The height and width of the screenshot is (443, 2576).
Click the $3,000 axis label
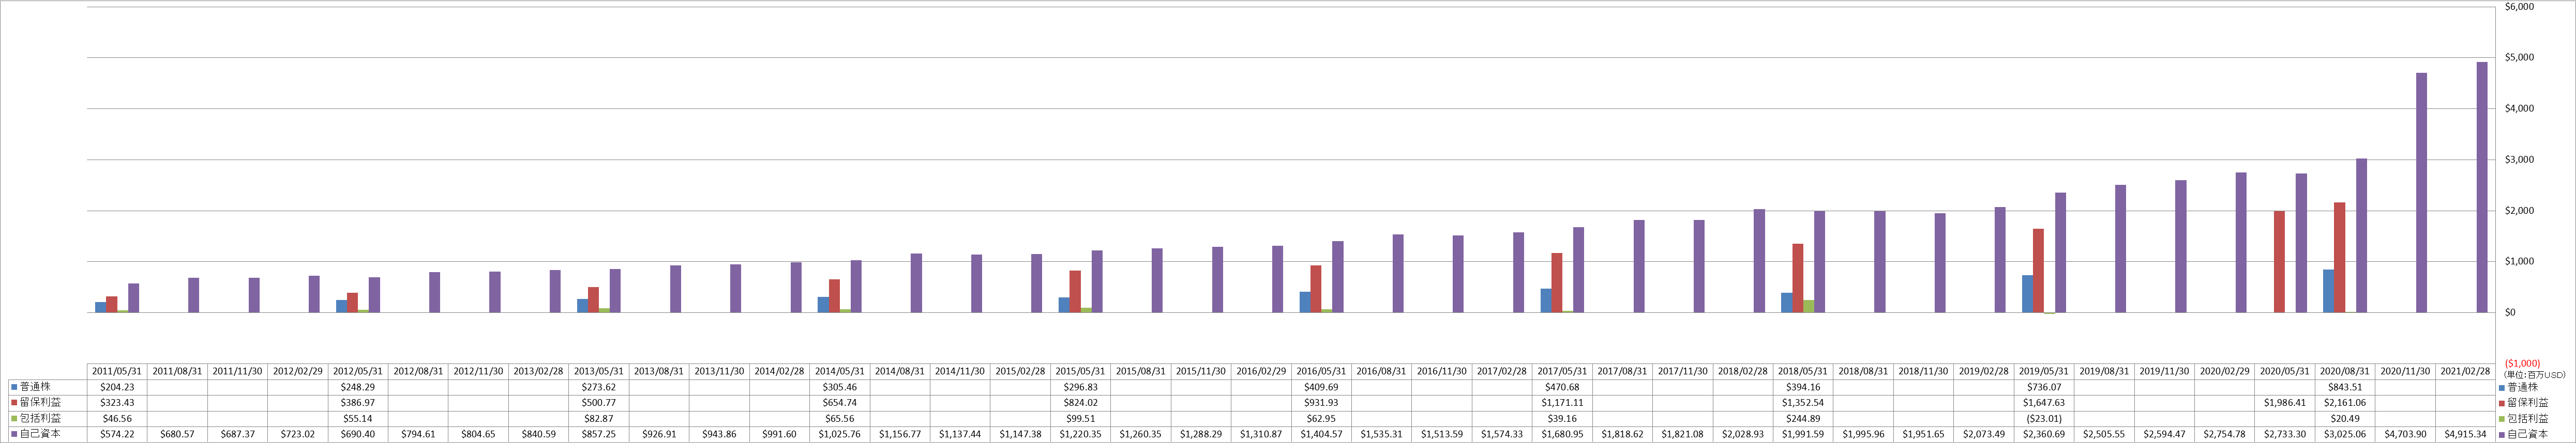(x=2519, y=160)
